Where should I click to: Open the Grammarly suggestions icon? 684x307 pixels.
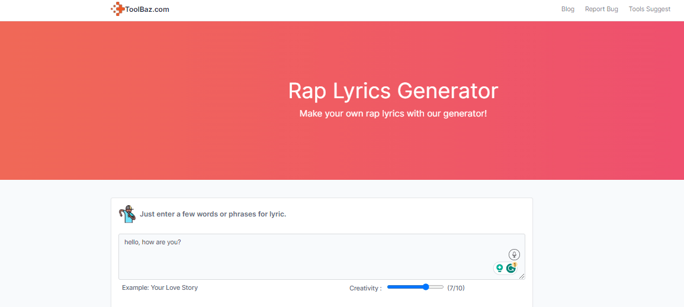pyautogui.click(x=510, y=268)
